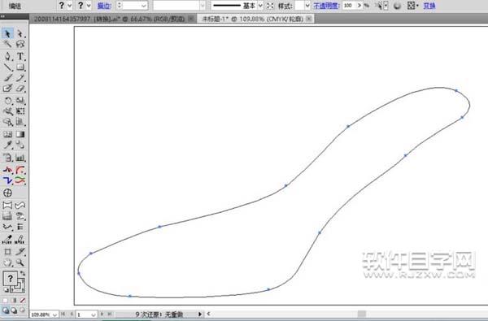The height and width of the screenshot is (321, 488).
Task: Select the Magic Wand tool
Action: tap(7, 44)
